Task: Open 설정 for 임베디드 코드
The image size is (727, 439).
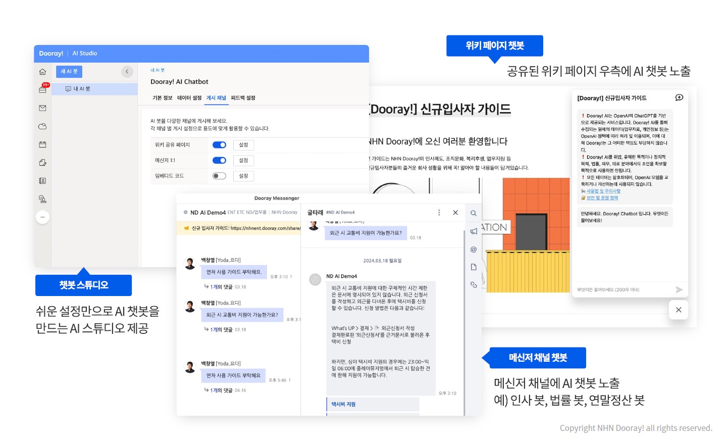Action: [x=243, y=176]
